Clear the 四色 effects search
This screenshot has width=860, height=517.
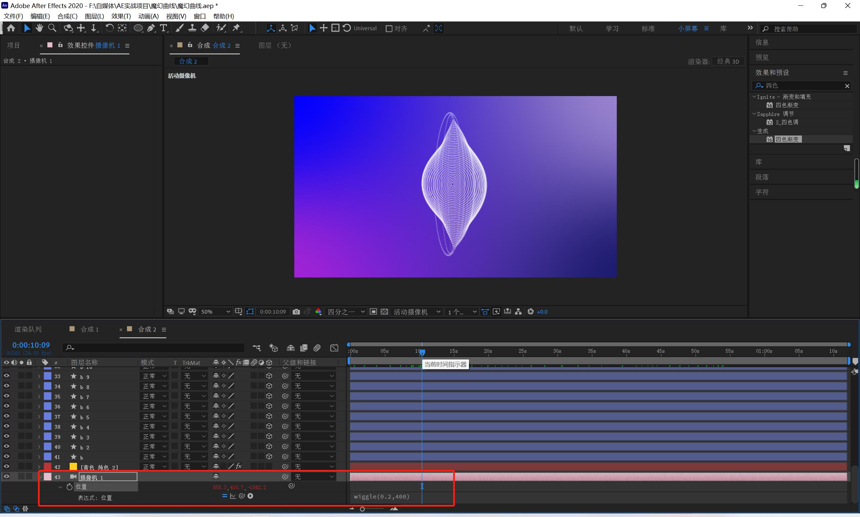tap(847, 86)
